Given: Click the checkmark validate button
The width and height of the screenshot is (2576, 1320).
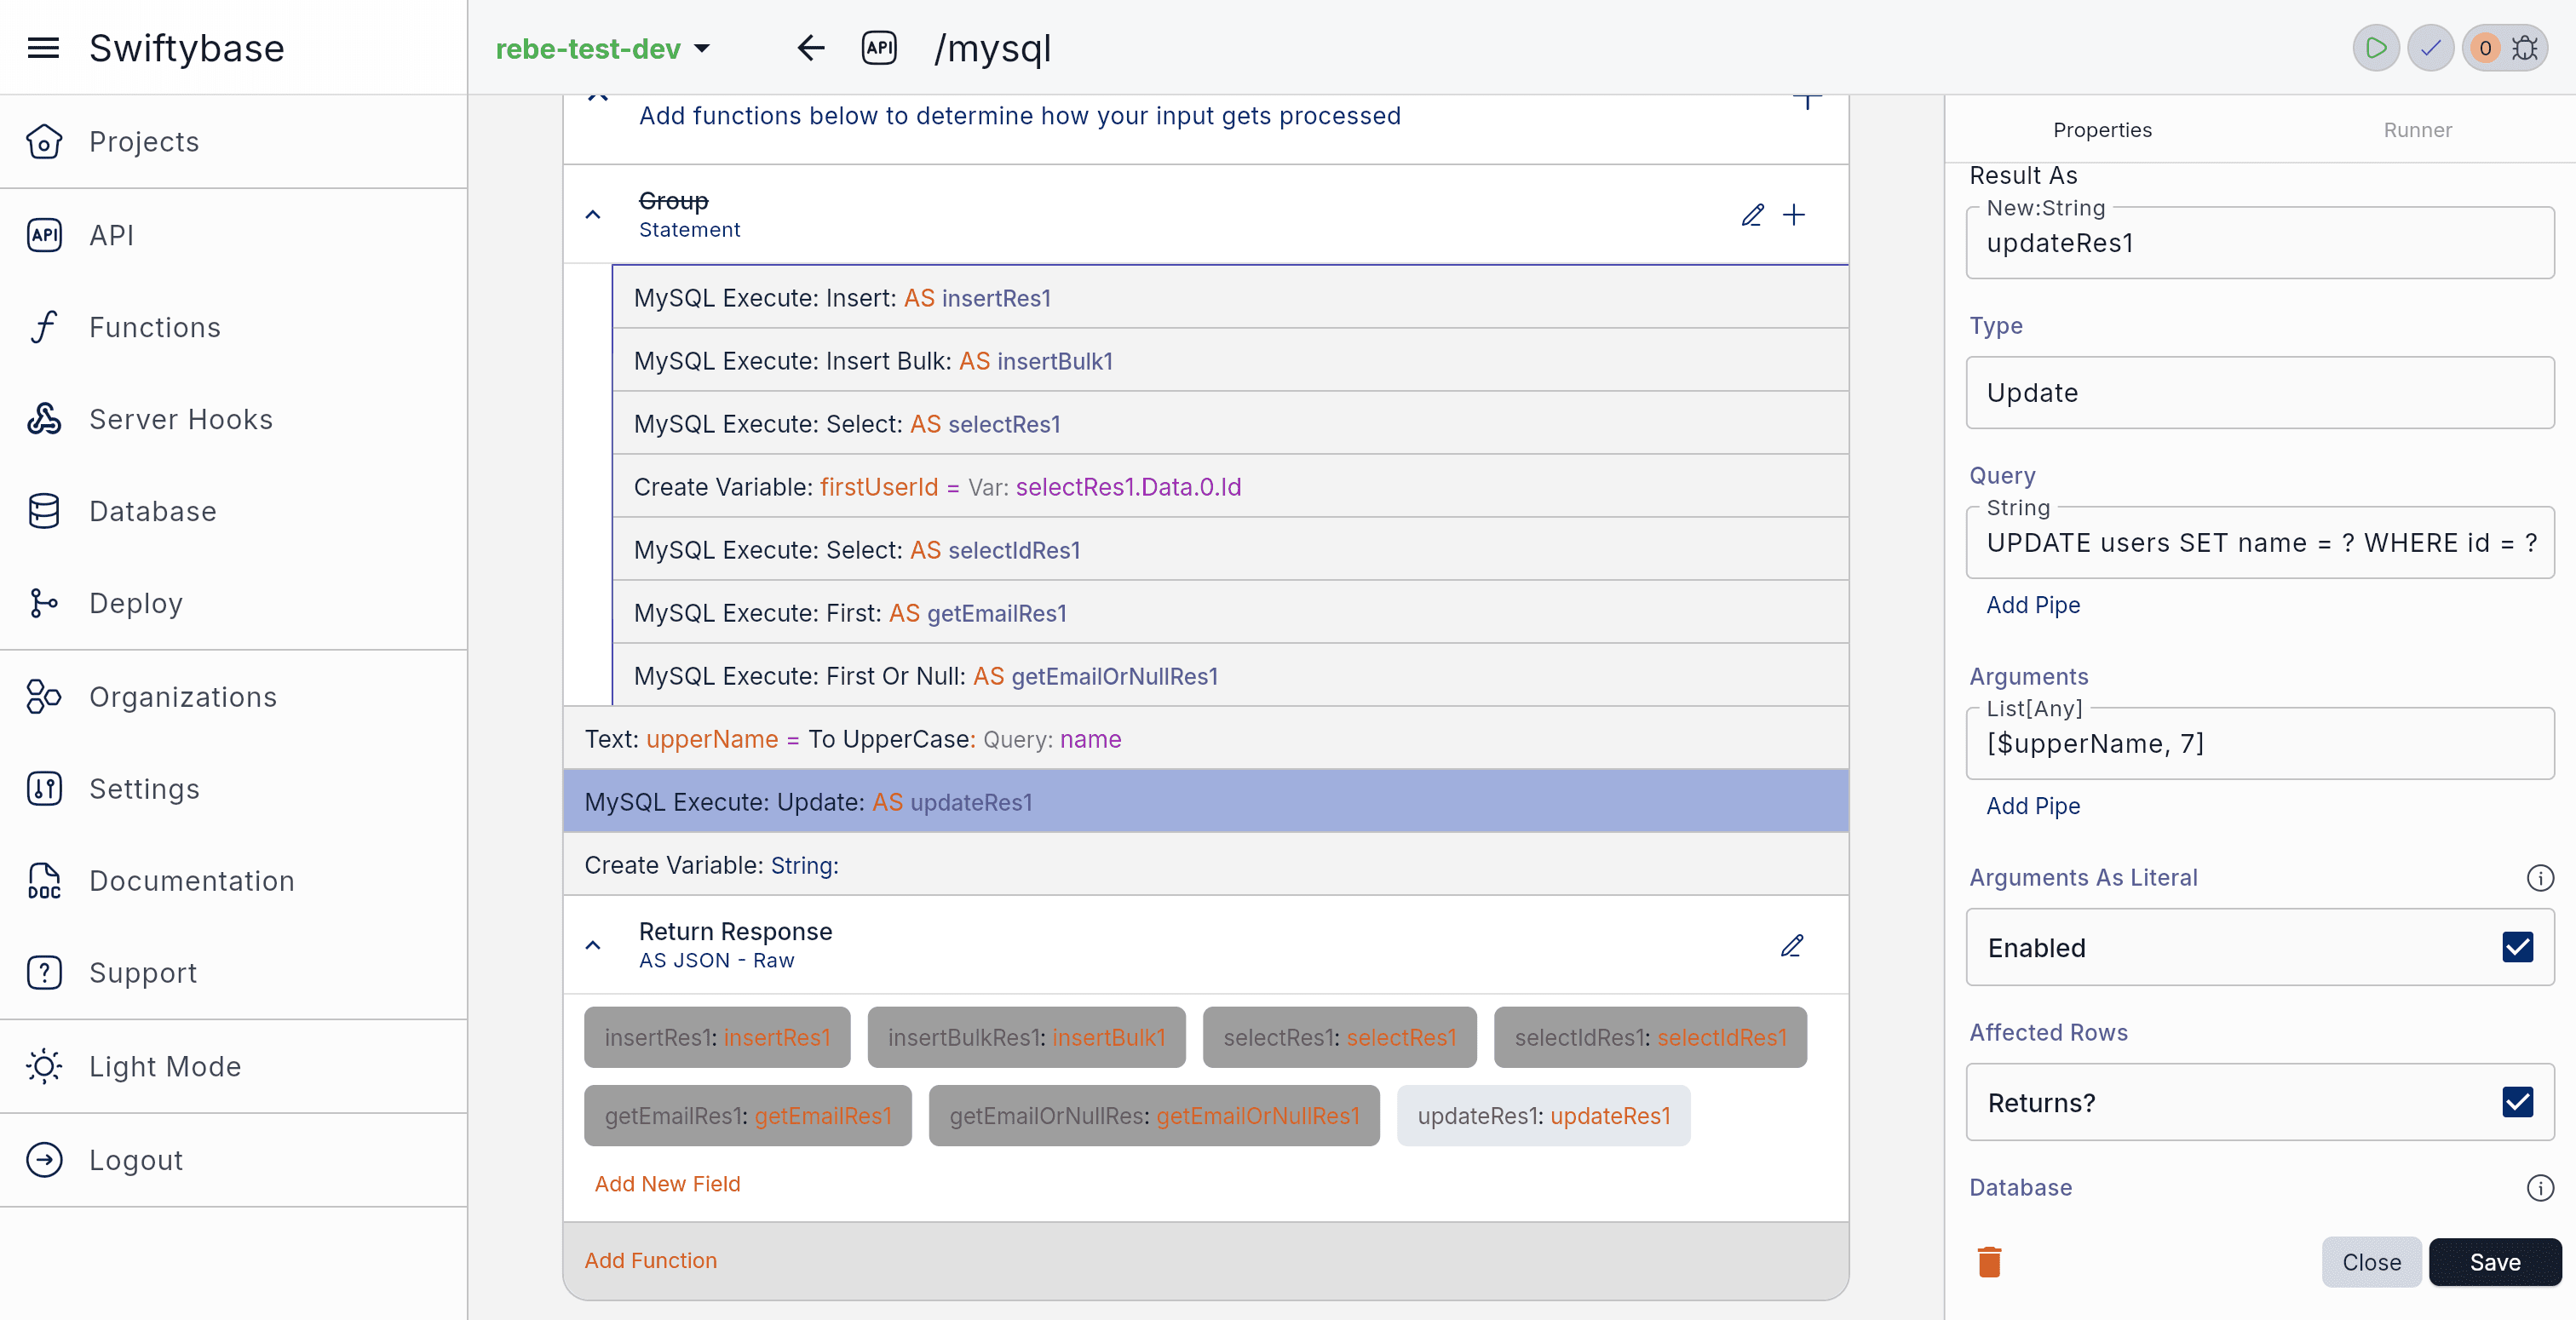Looking at the screenshot, I should [x=2431, y=48].
